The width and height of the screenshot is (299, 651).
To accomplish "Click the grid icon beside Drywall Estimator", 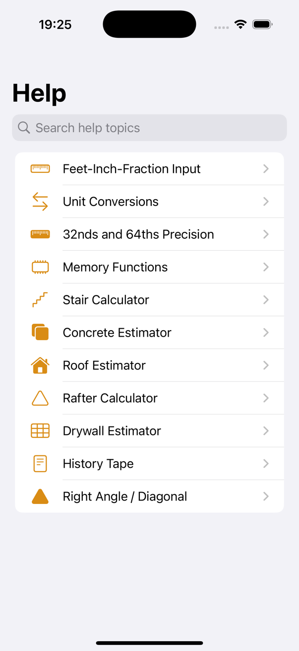I will coord(40,431).
